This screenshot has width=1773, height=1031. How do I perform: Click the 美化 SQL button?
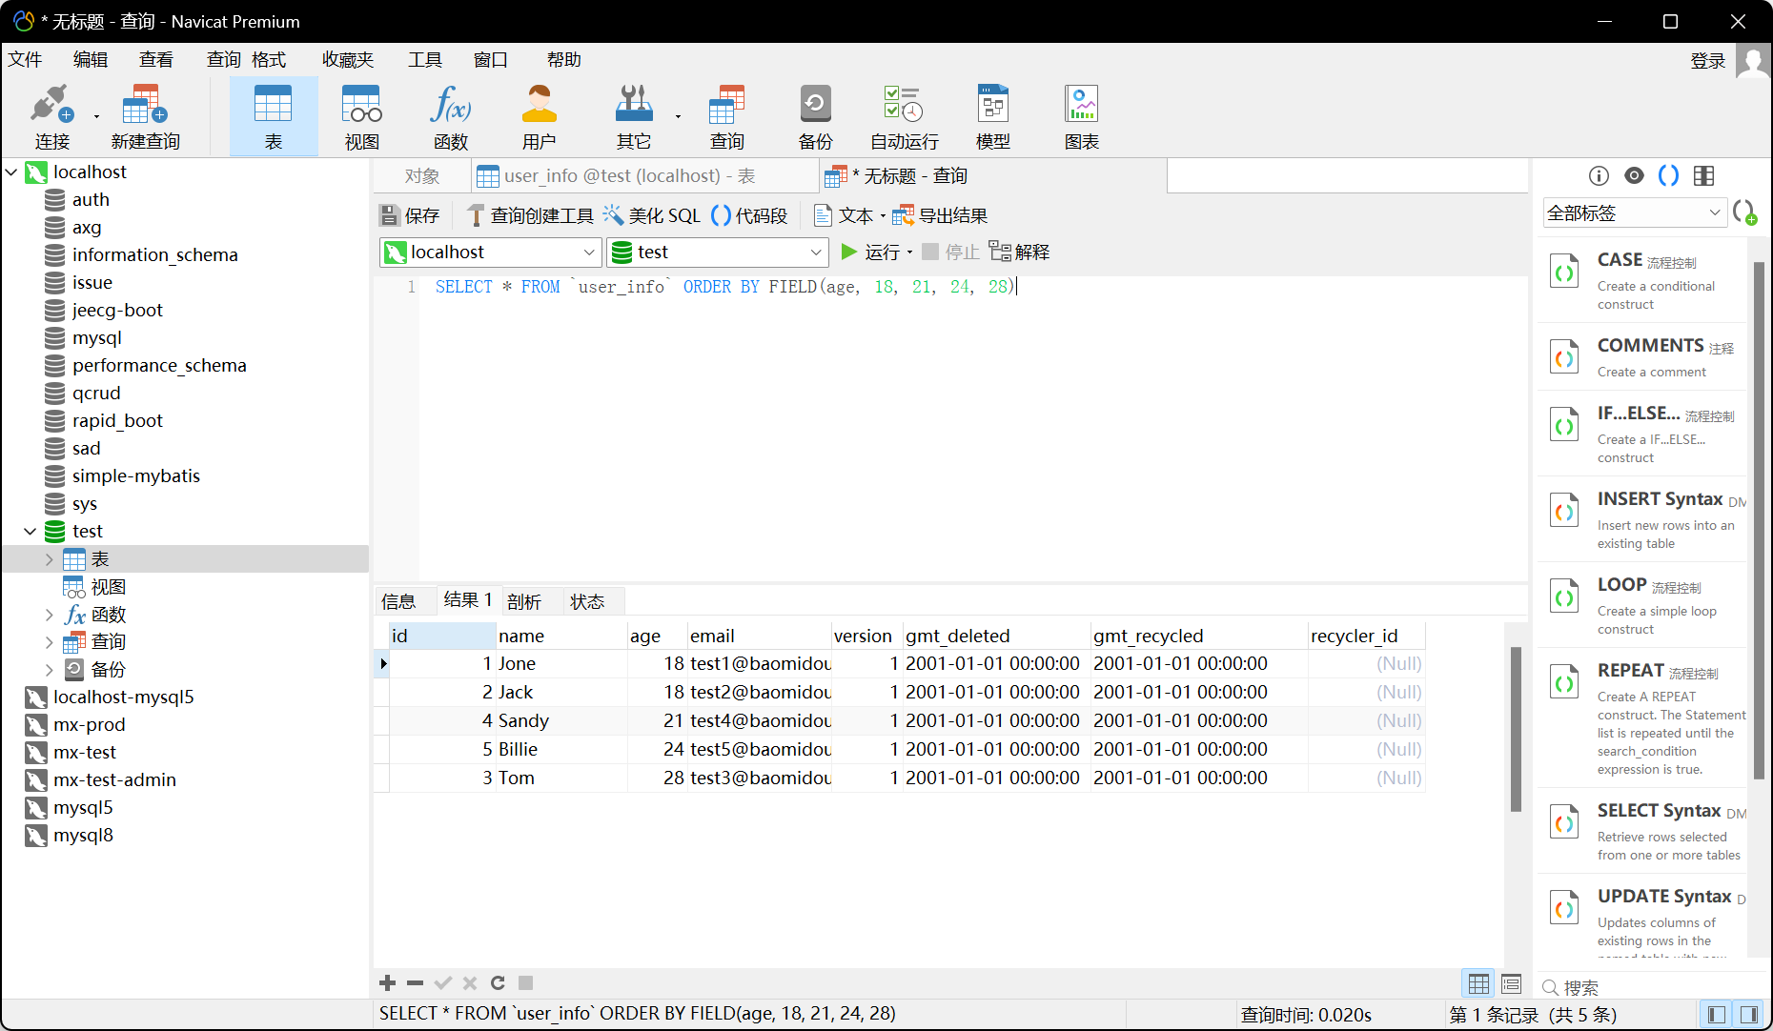652,216
